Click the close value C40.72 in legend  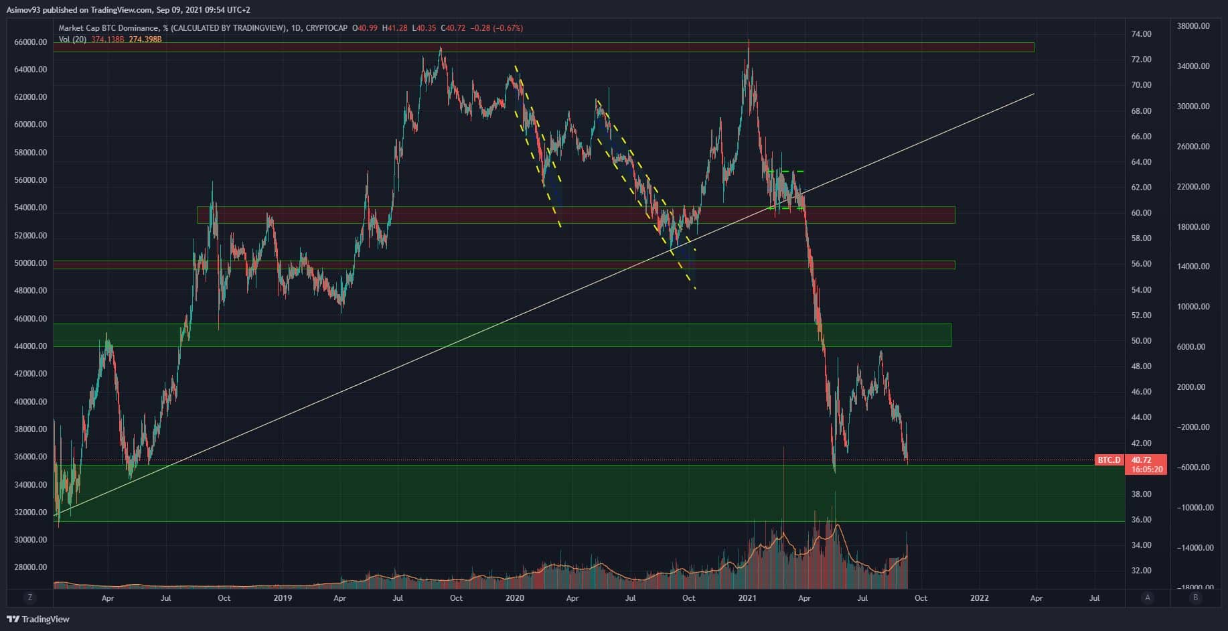click(x=454, y=28)
